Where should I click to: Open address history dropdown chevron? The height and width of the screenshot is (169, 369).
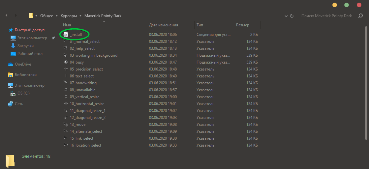point(286,16)
